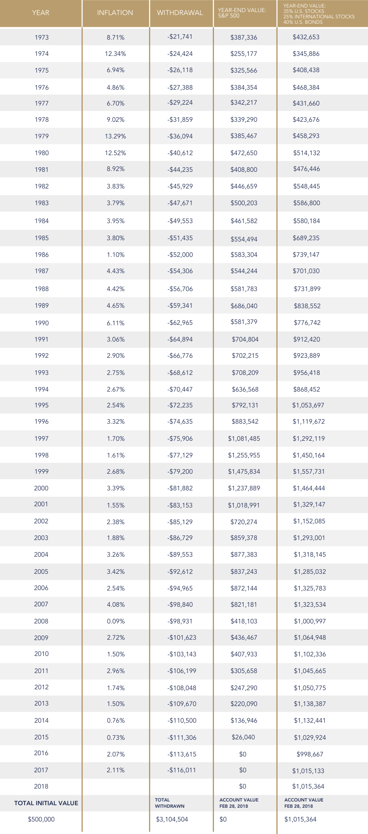Click the $3,104,504 total withdrawn amount

tap(172, 819)
